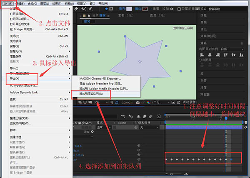
Task: Expand the 新建 submenu arrow
Action: tap(69, 9)
